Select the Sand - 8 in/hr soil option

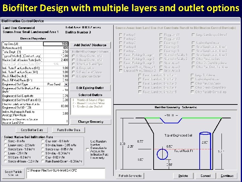tap(6, 141)
